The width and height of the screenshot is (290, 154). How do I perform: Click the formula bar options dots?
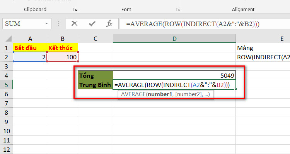pyautogui.click(x=58, y=23)
